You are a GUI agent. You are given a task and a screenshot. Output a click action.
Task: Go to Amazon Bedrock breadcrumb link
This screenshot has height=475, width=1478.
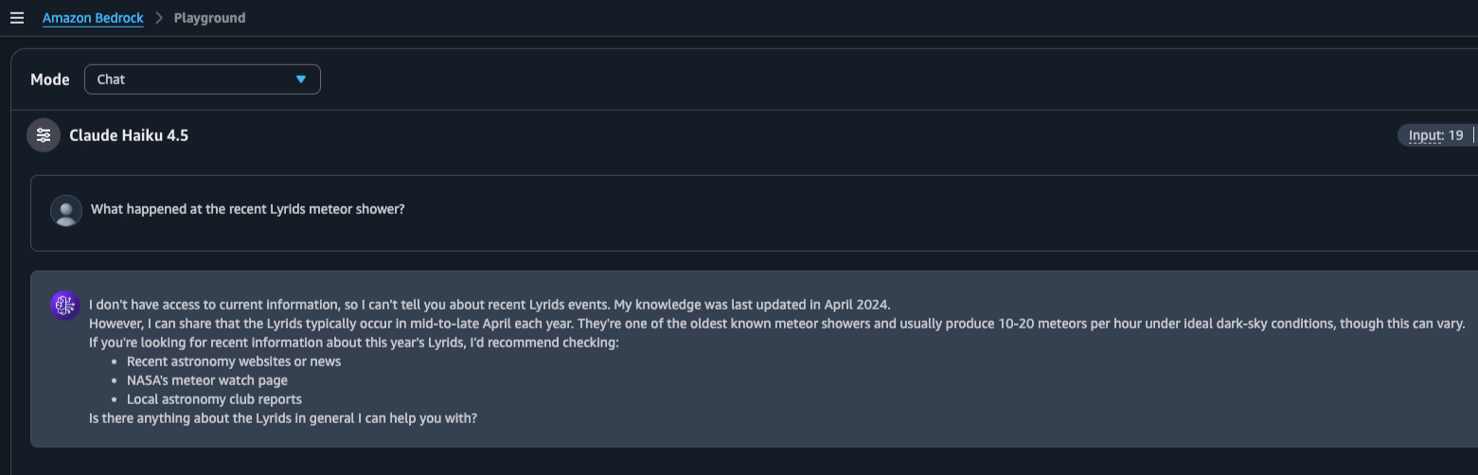click(93, 18)
